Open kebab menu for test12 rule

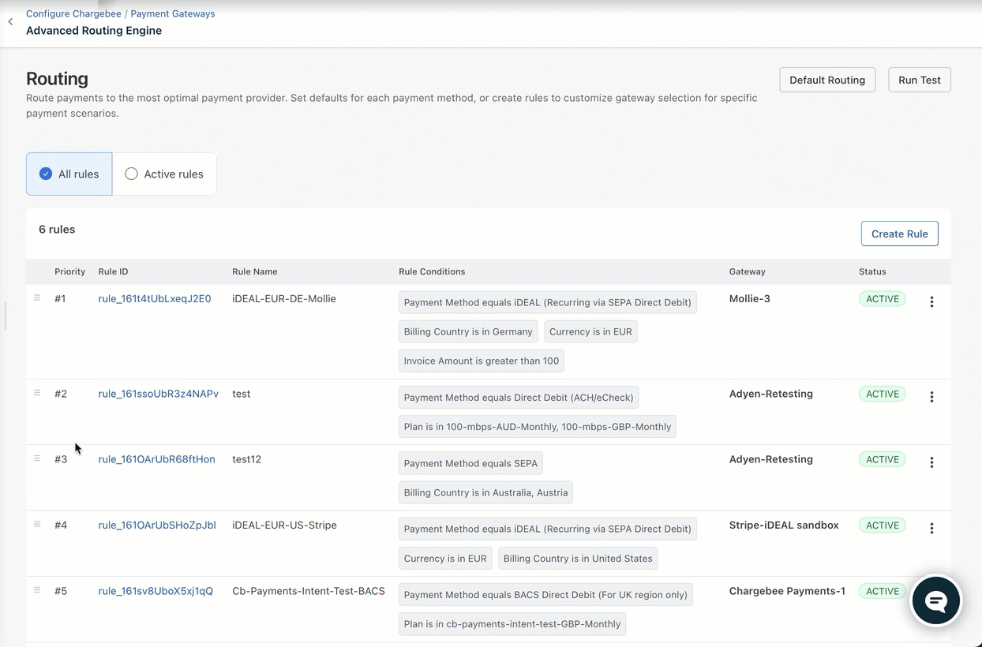[931, 462]
